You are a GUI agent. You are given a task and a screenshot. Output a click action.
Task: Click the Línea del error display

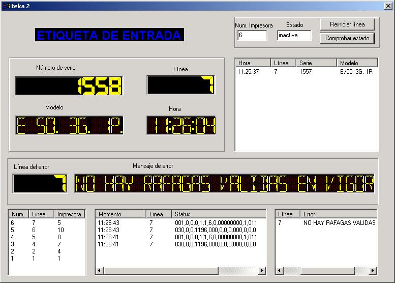point(40,183)
